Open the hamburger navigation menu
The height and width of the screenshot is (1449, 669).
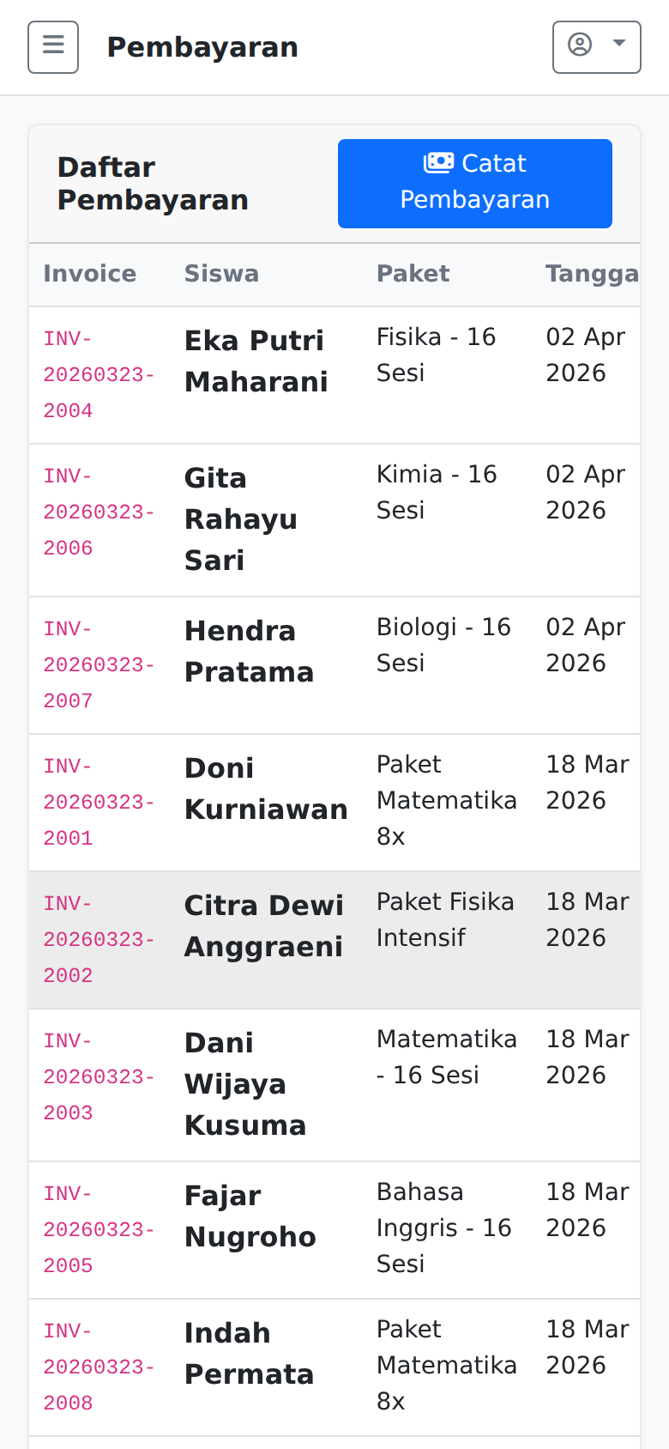[53, 47]
